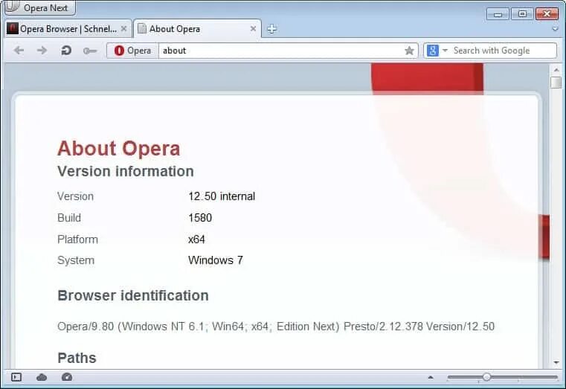The height and width of the screenshot is (389, 566).
Task: Click the scrollbar down arrow
Action: 556,362
